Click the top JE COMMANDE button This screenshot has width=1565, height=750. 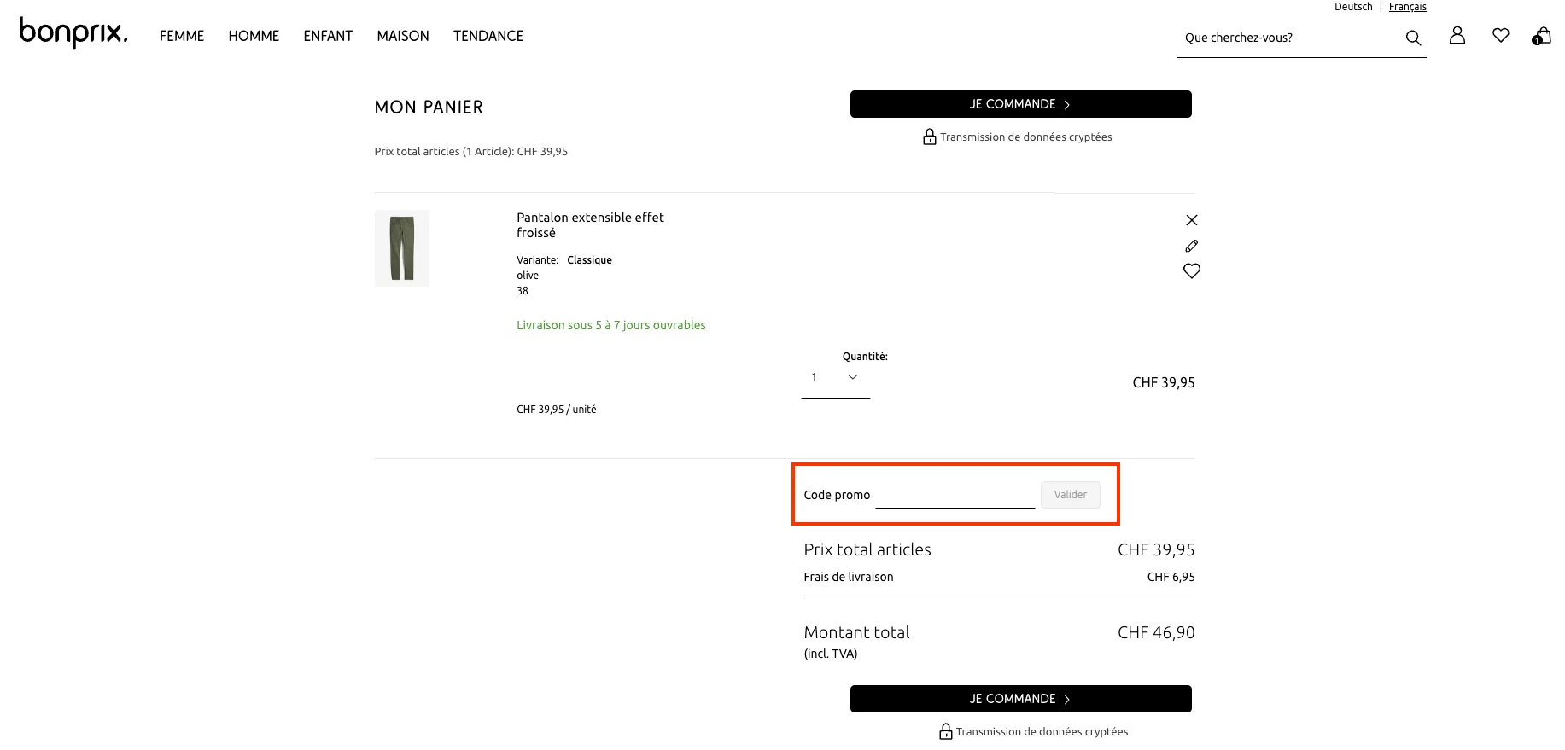point(1020,104)
